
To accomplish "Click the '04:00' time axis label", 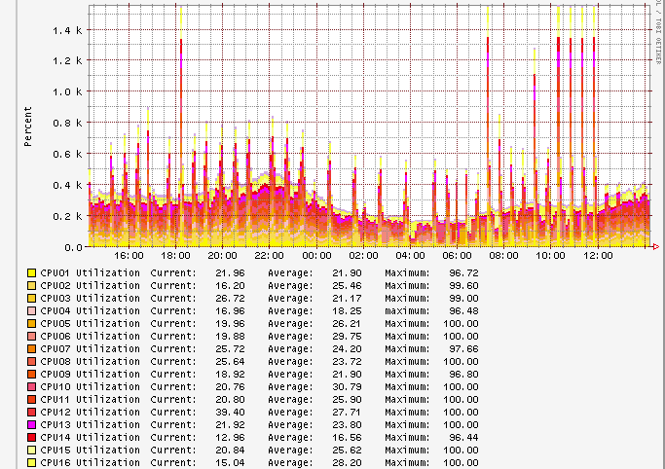I will [410, 256].
